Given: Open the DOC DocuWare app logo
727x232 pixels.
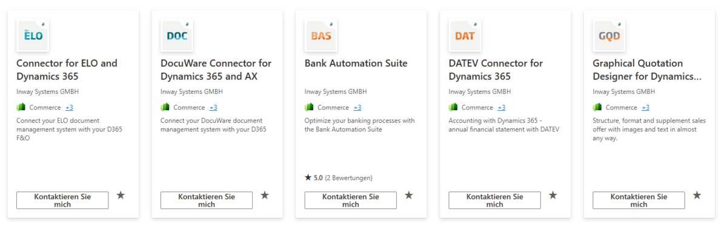Looking at the screenshot, I should click(x=177, y=35).
